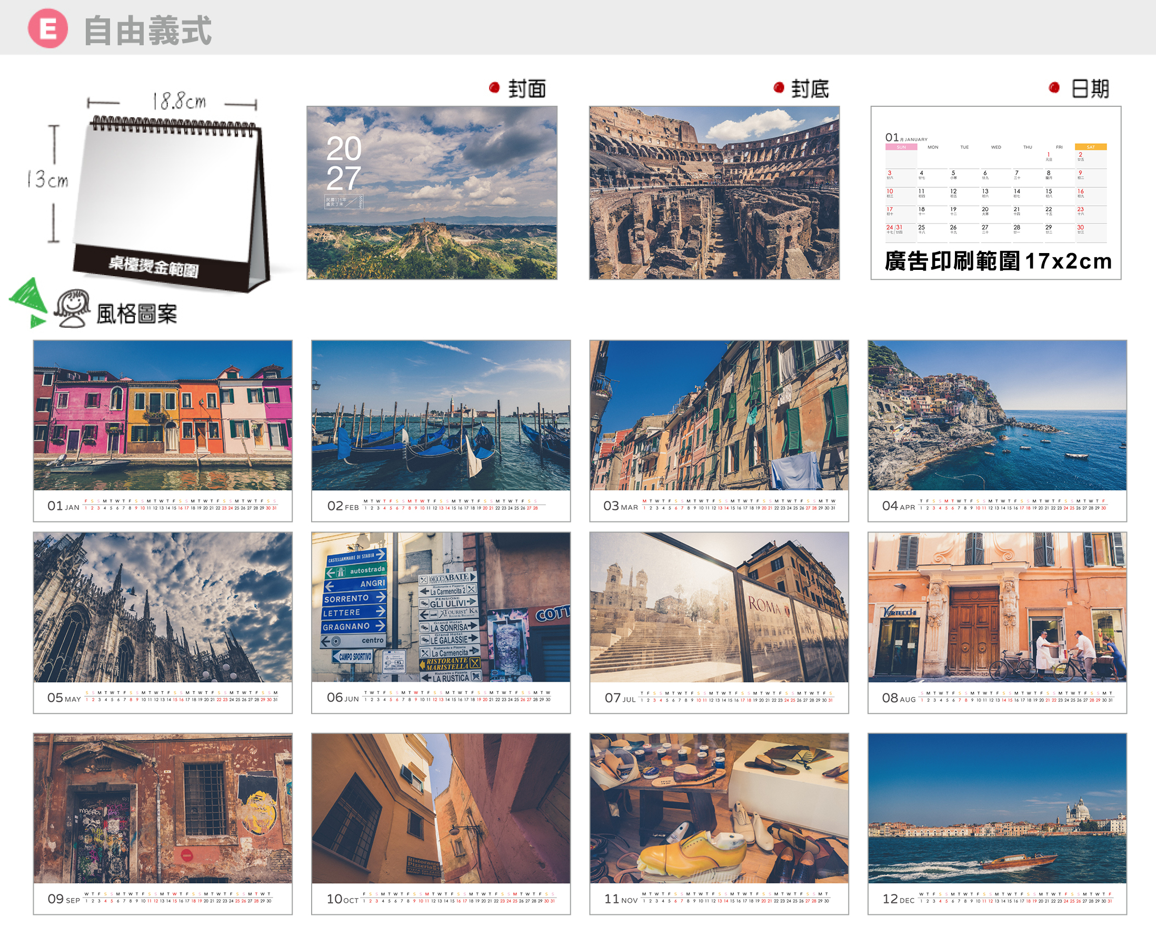
Task: Click the 桌檯燙金範圍 black base label
Action: (154, 266)
